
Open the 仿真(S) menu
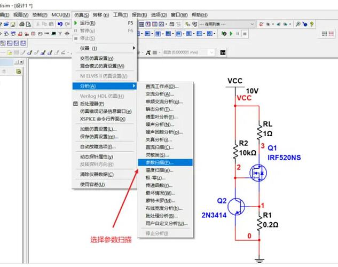82,15
